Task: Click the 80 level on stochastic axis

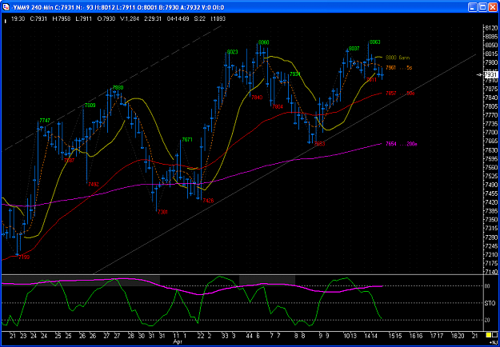Action: coord(487,285)
